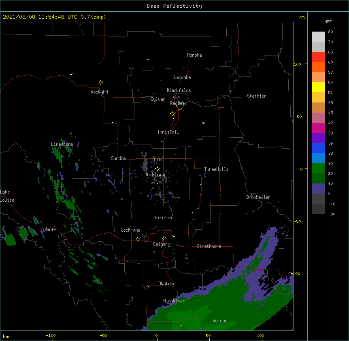The image size is (349, 341).
Task: Click the Strathmore label
Action: 209,246
